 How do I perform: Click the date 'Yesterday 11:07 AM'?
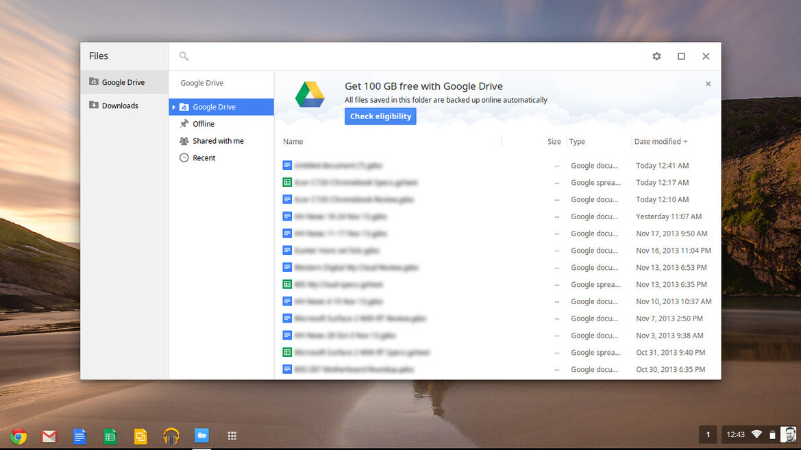point(669,216)
